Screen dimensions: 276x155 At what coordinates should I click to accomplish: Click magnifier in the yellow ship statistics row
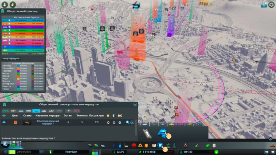click(10, 37)
